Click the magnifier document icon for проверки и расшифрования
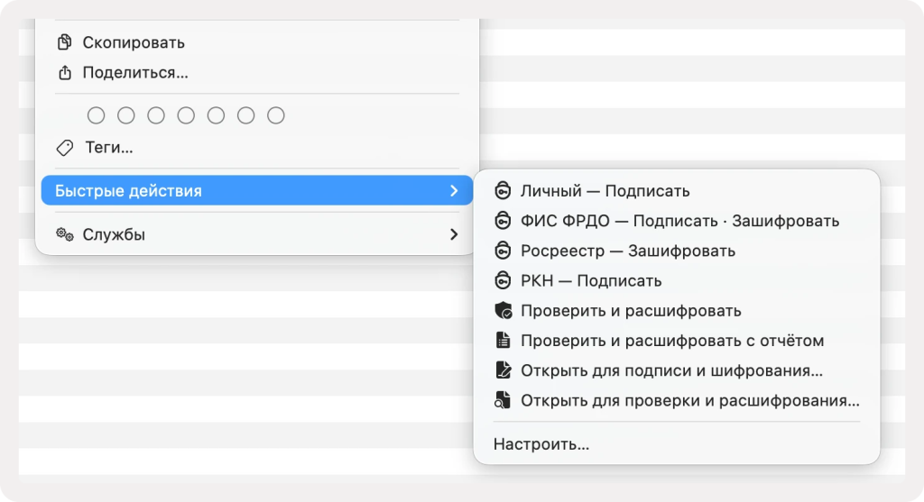The height and width of the screenshot is (502, 924). [x=502, y=400]
